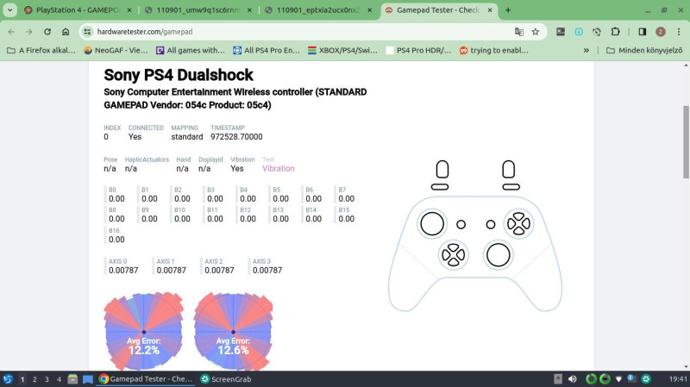
Task: Open the Minden könyvjelző bookmarks folder
Action: (x=644, y=51)
